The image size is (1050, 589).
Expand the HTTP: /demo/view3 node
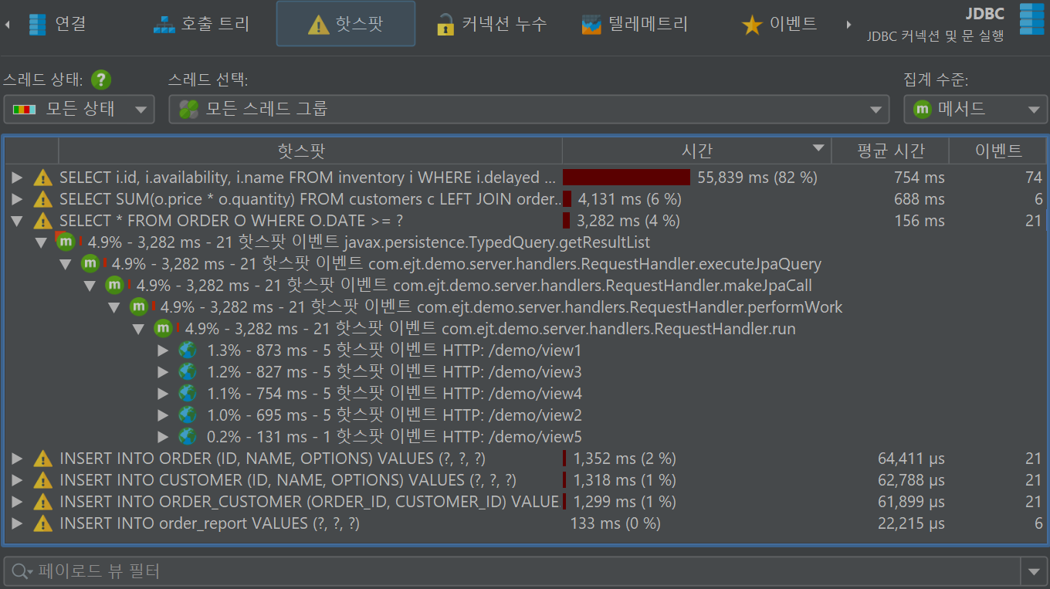click(x=163, y=372)
